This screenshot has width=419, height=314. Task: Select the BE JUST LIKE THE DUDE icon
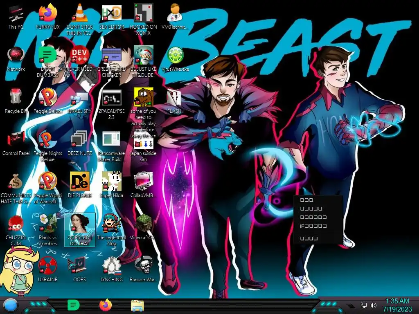pyautogui.click(x=143, y=61)
